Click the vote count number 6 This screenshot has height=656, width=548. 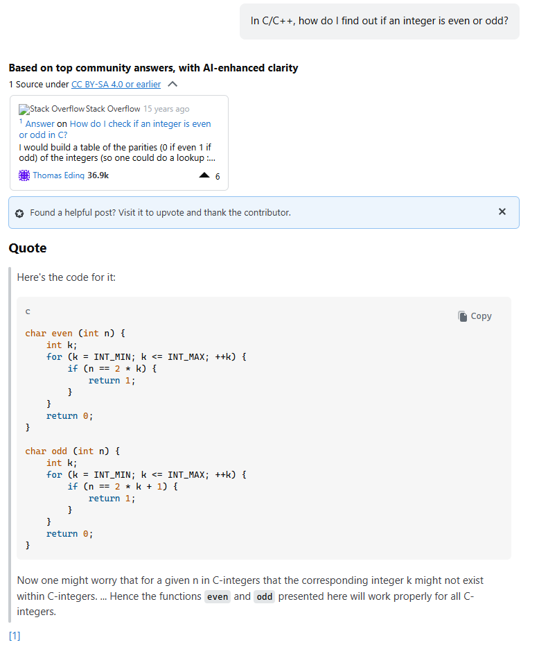point(218,177)
